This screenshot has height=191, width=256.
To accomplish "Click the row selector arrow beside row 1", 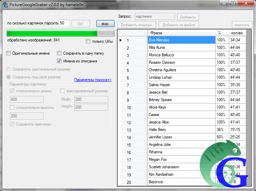I will [x=120, y=40].
